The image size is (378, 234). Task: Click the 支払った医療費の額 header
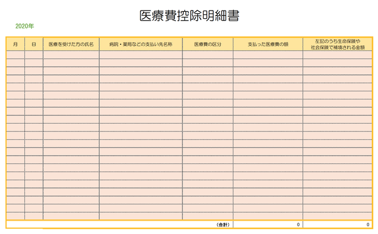tap(268, 44)
